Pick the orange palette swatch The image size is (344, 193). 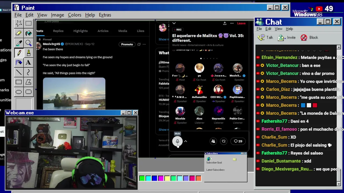[198, 178]
